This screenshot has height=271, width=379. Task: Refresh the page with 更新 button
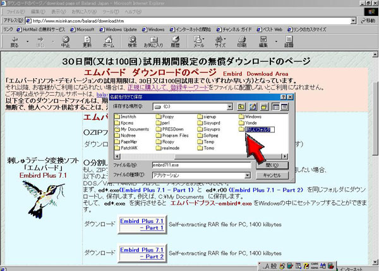coord(87,42)
